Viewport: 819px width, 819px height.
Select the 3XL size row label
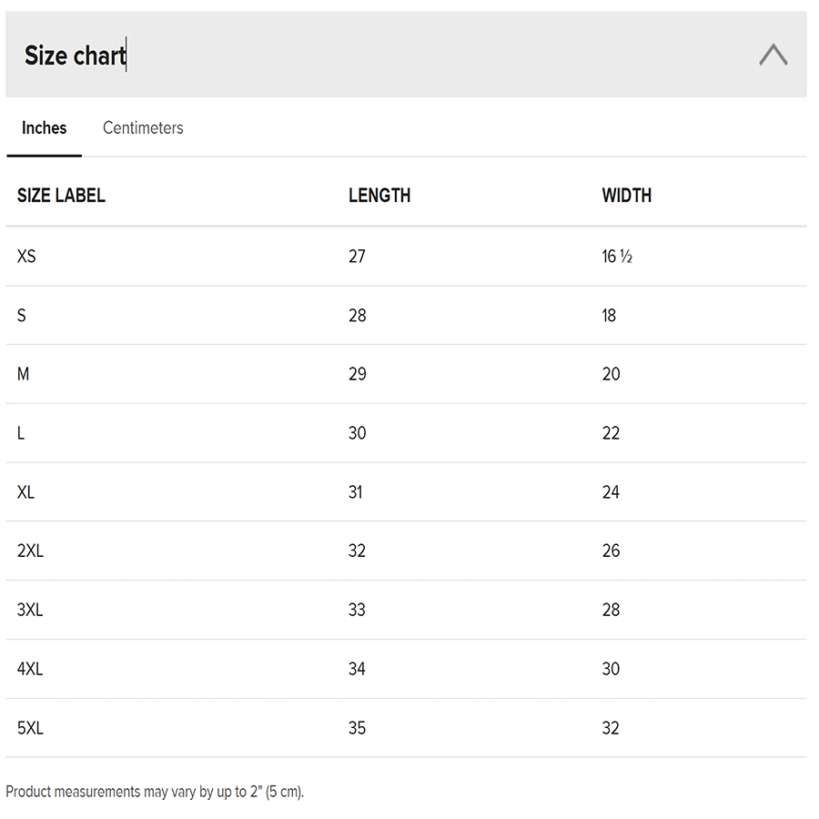pyautogui.click(x=30, y=610)
